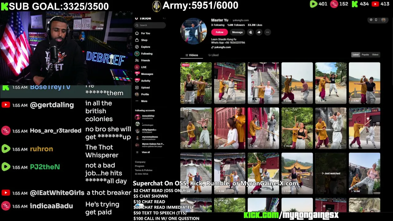Open the Messages icon with 99+ badge
Screen dimensions: 393x221
137,74
